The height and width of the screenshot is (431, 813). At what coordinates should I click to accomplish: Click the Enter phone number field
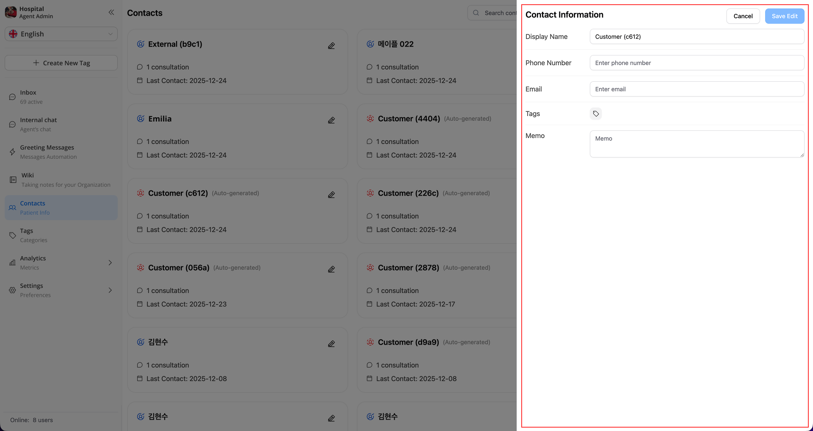pos(697,63)
